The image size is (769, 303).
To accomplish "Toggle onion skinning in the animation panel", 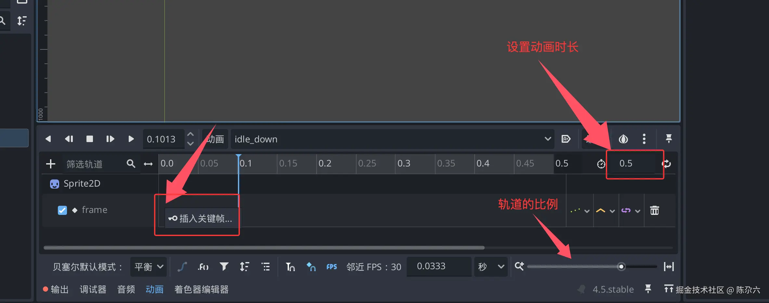I will click(623, 139).
